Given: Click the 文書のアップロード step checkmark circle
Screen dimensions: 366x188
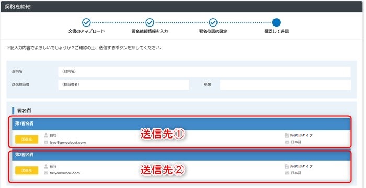Looking at the screenshot, I should point(86,22).
